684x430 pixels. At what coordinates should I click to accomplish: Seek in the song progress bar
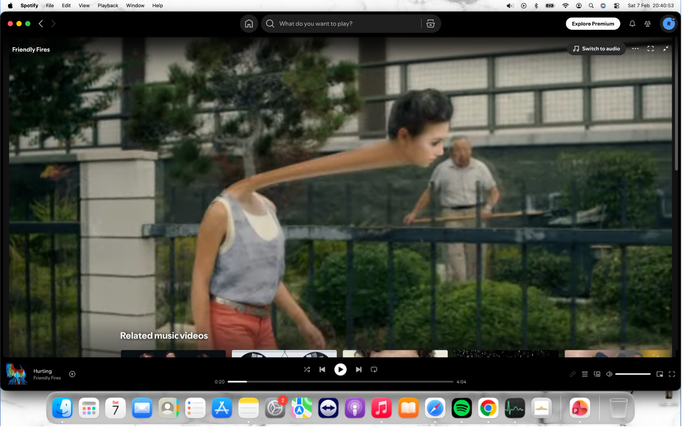(340, 382)
